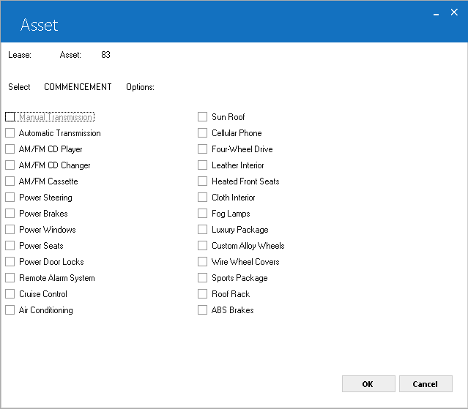
Task: Enable Power Door Locks checkbox
Action: 10,262
